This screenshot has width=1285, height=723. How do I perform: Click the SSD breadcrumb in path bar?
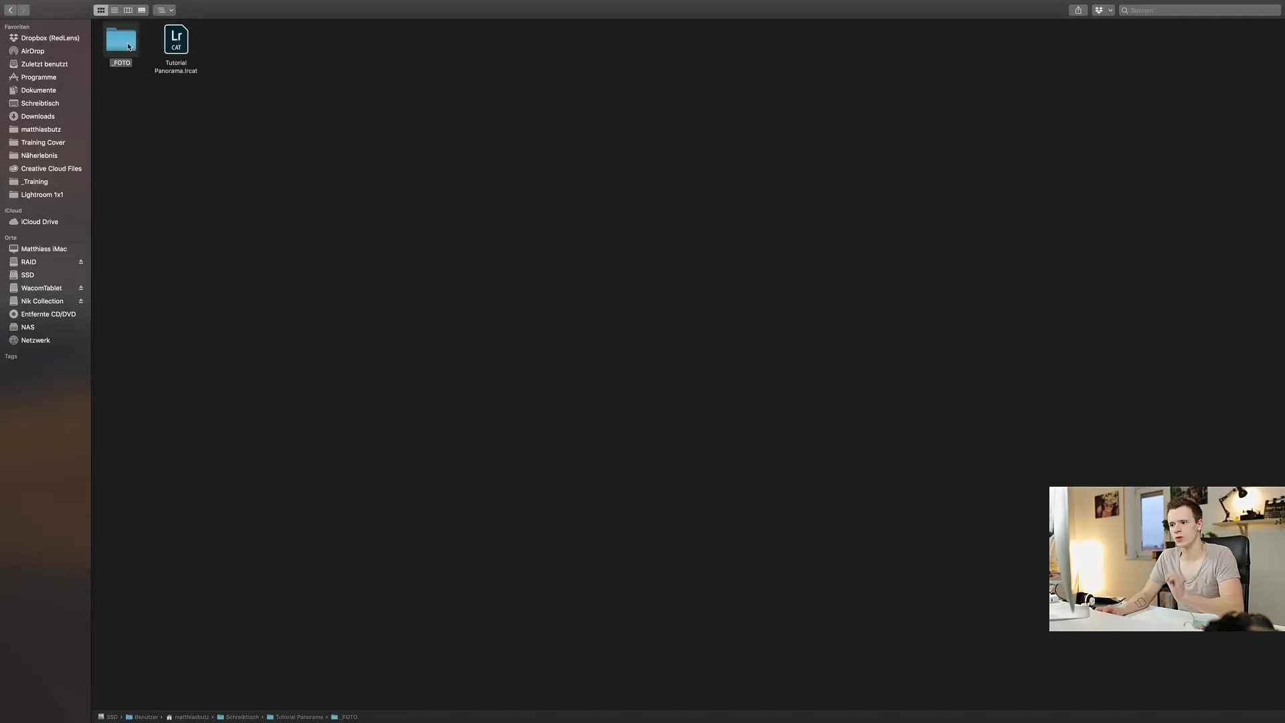click(x=111, y=717)
